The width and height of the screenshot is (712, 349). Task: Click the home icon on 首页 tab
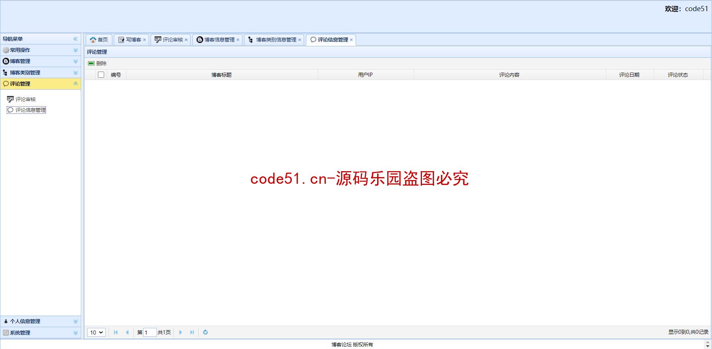93,40
